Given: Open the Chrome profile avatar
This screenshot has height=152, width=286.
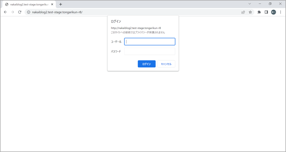Looking at the screenshot, I should pyautogui.click(x=273, y=12).
